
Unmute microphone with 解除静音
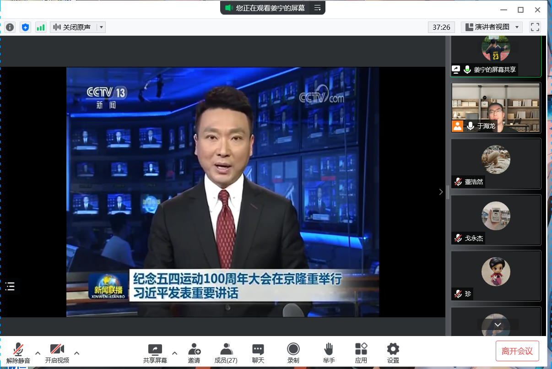18,353
